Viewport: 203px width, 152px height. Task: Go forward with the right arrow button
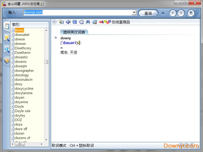tap(181, 13)
